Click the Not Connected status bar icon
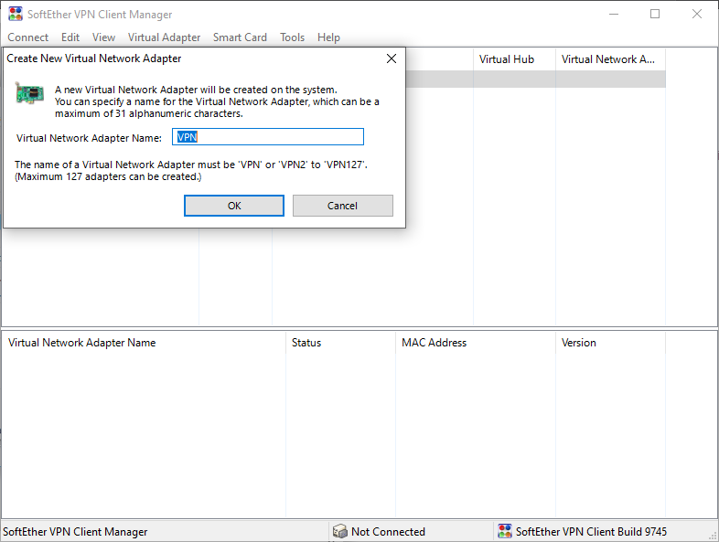The width and height of the screenshot is (719, 542). pos(339,531)
